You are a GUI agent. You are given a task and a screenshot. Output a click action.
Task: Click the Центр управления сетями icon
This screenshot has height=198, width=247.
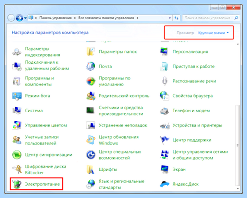pyautogui.click(x=164, y=154)
